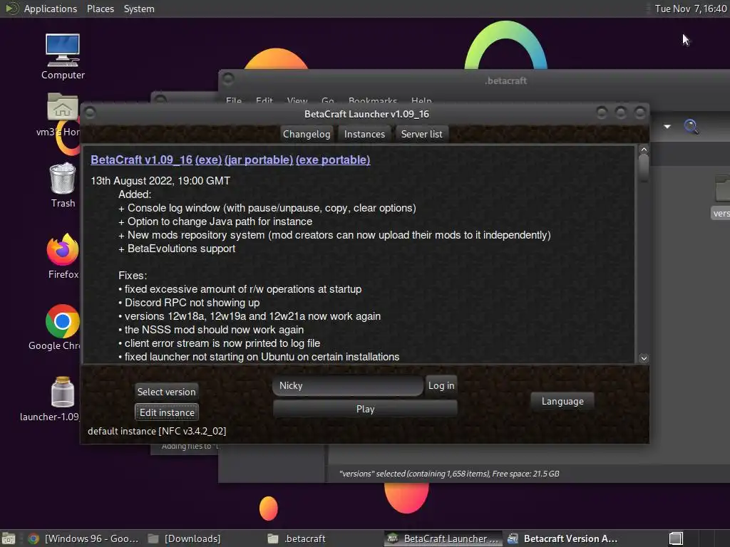
Task: Open the dropdown arrow beside the search icon
Action: pyautogui.click(x=667, y=127)
